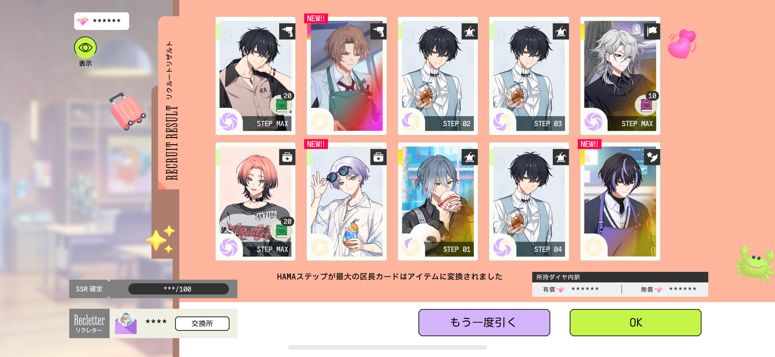Open the STEP 01 panda character card
Screen dimensions: 775x357
click(x=438, y=201)
